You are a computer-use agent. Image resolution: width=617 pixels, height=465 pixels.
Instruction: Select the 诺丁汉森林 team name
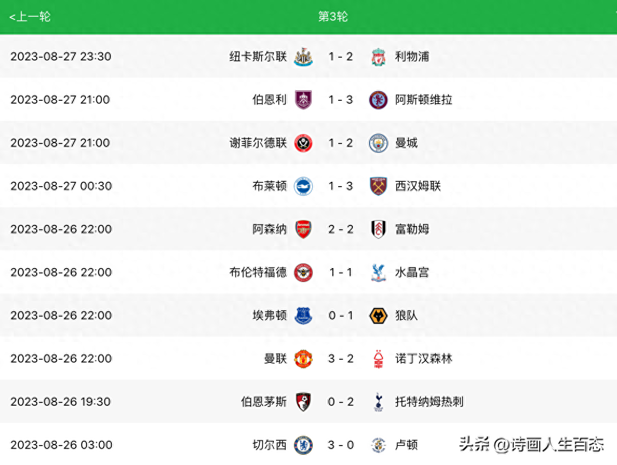[424, 359]
